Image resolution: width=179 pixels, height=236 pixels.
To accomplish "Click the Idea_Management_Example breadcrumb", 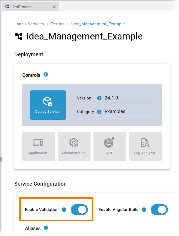I will (x=98, y=24).
